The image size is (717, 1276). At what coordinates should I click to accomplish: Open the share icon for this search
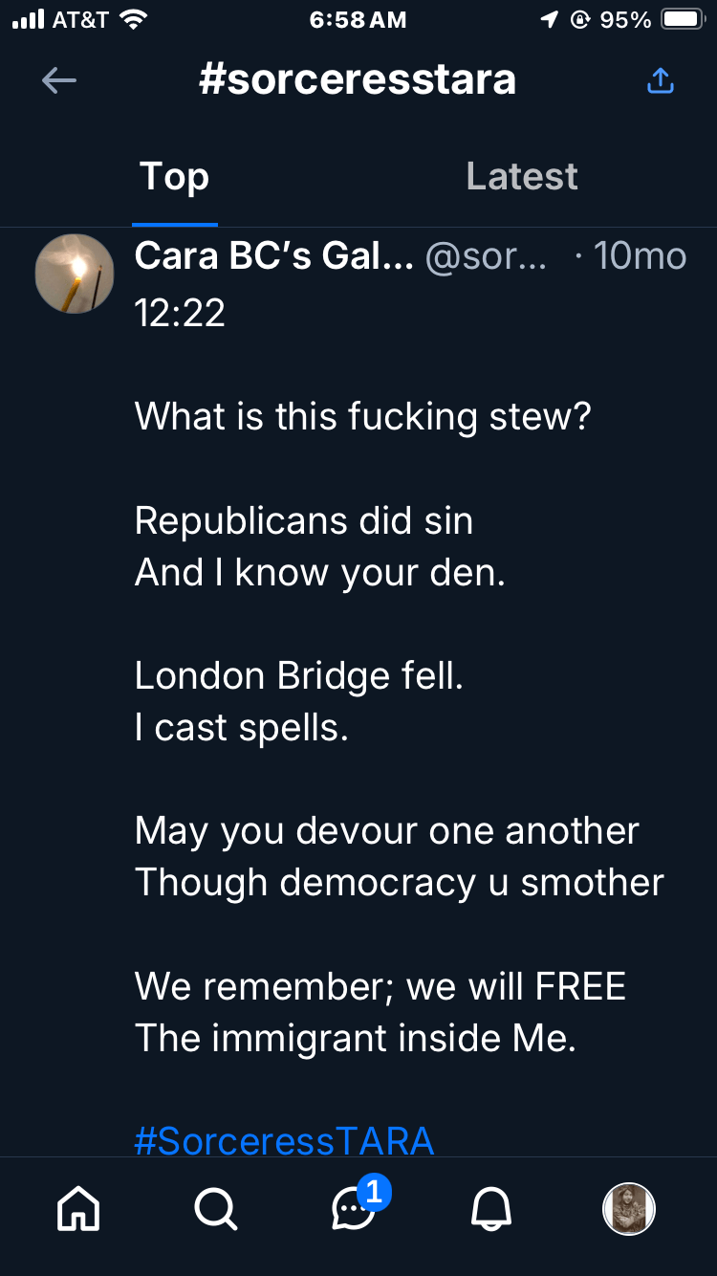point(661,81)
